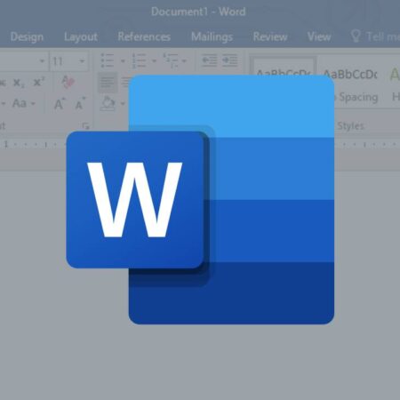Switch to the Layout tab
The height and width of the screenshot is (400, 400).
(x=81, y=36)
